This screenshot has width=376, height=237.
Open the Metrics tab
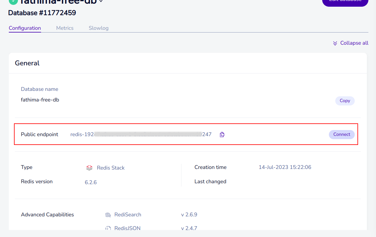point(65,28)
